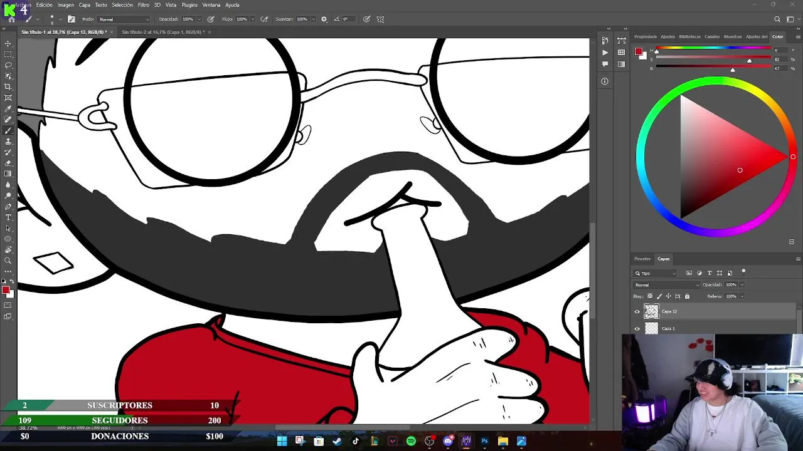
Task: Open Discord from the taskbar
Action: click(x=448, y=441)
